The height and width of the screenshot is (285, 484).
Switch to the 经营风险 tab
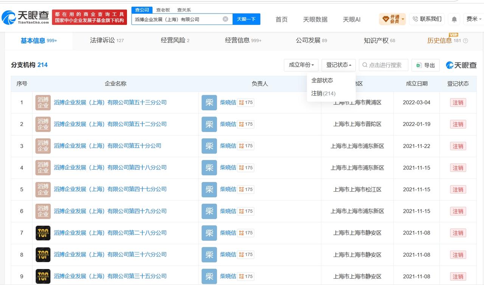(x=175, y=40)
